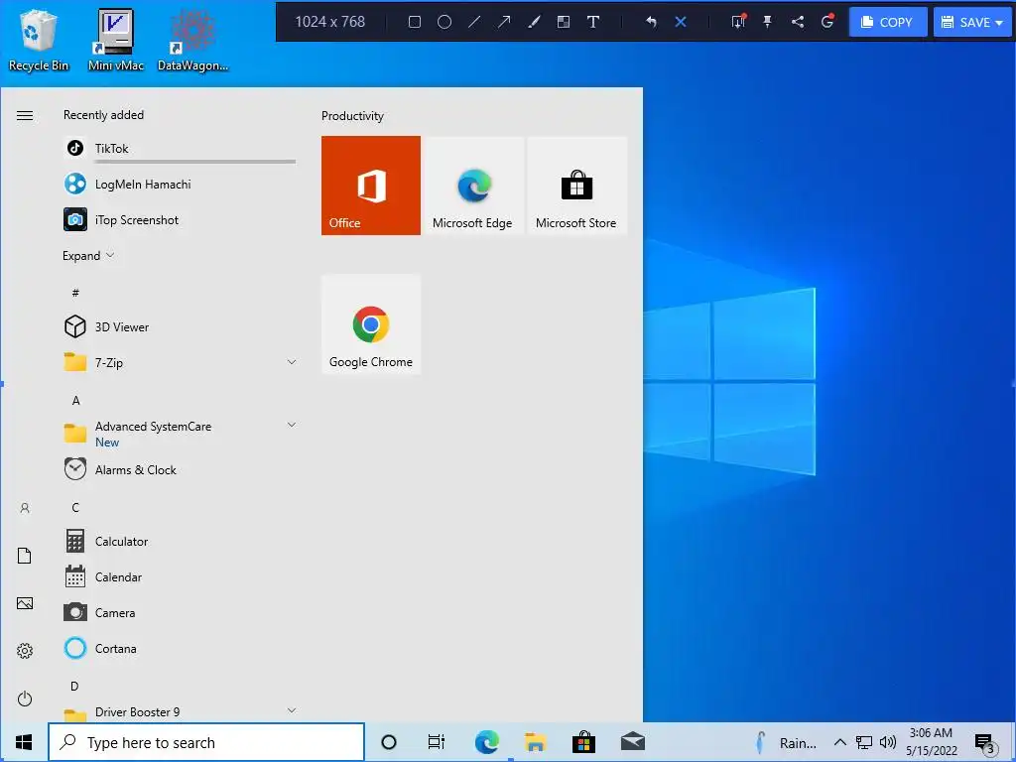The image size is (1016, 762).
Task: Open the user account icon
Action: [x=25, y=508]
